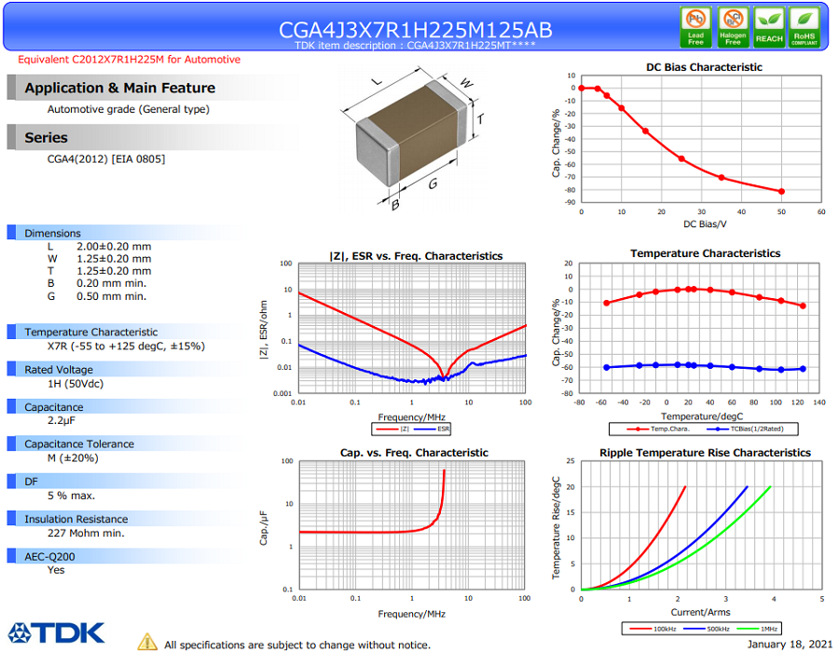Click the TDK logo
The width and height of the screenshot is (839, 653).
tap(57, 633)
